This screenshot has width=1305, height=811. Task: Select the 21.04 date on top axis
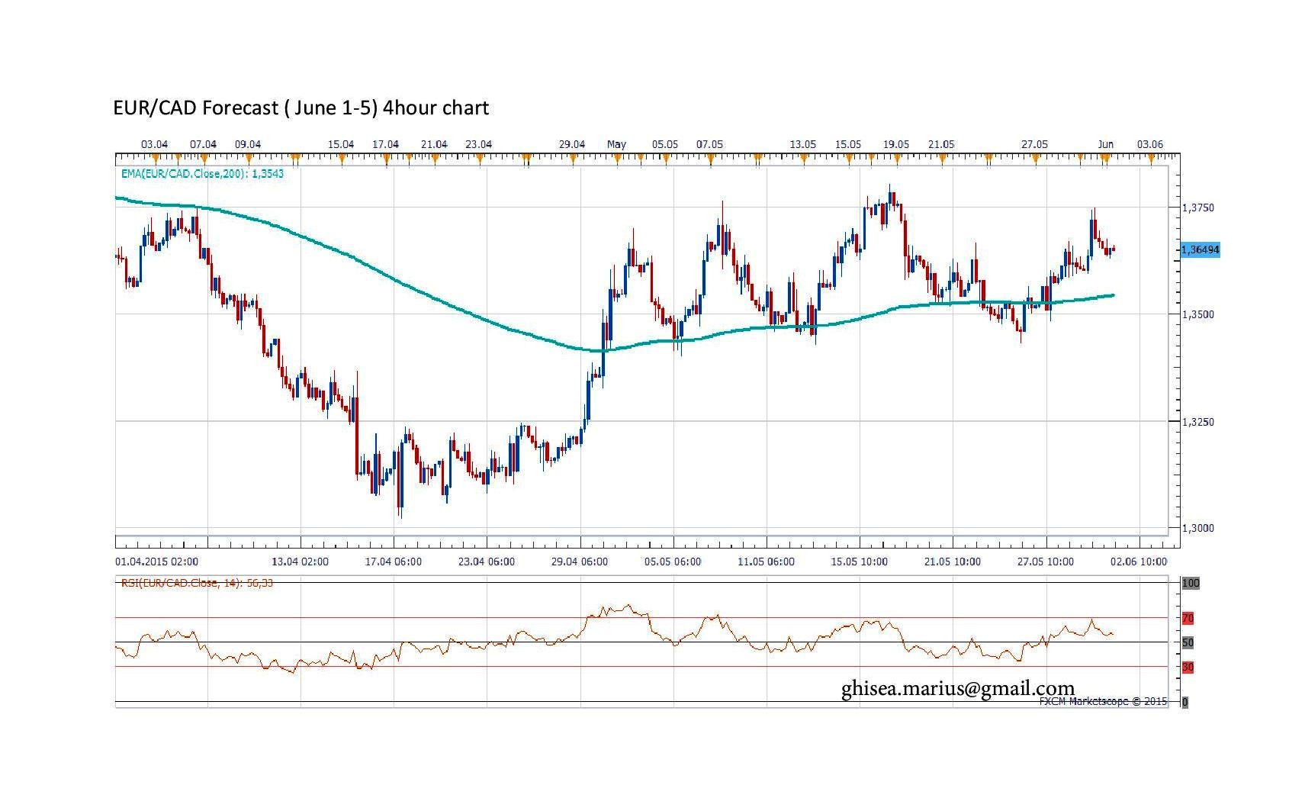tap(434, 144)
